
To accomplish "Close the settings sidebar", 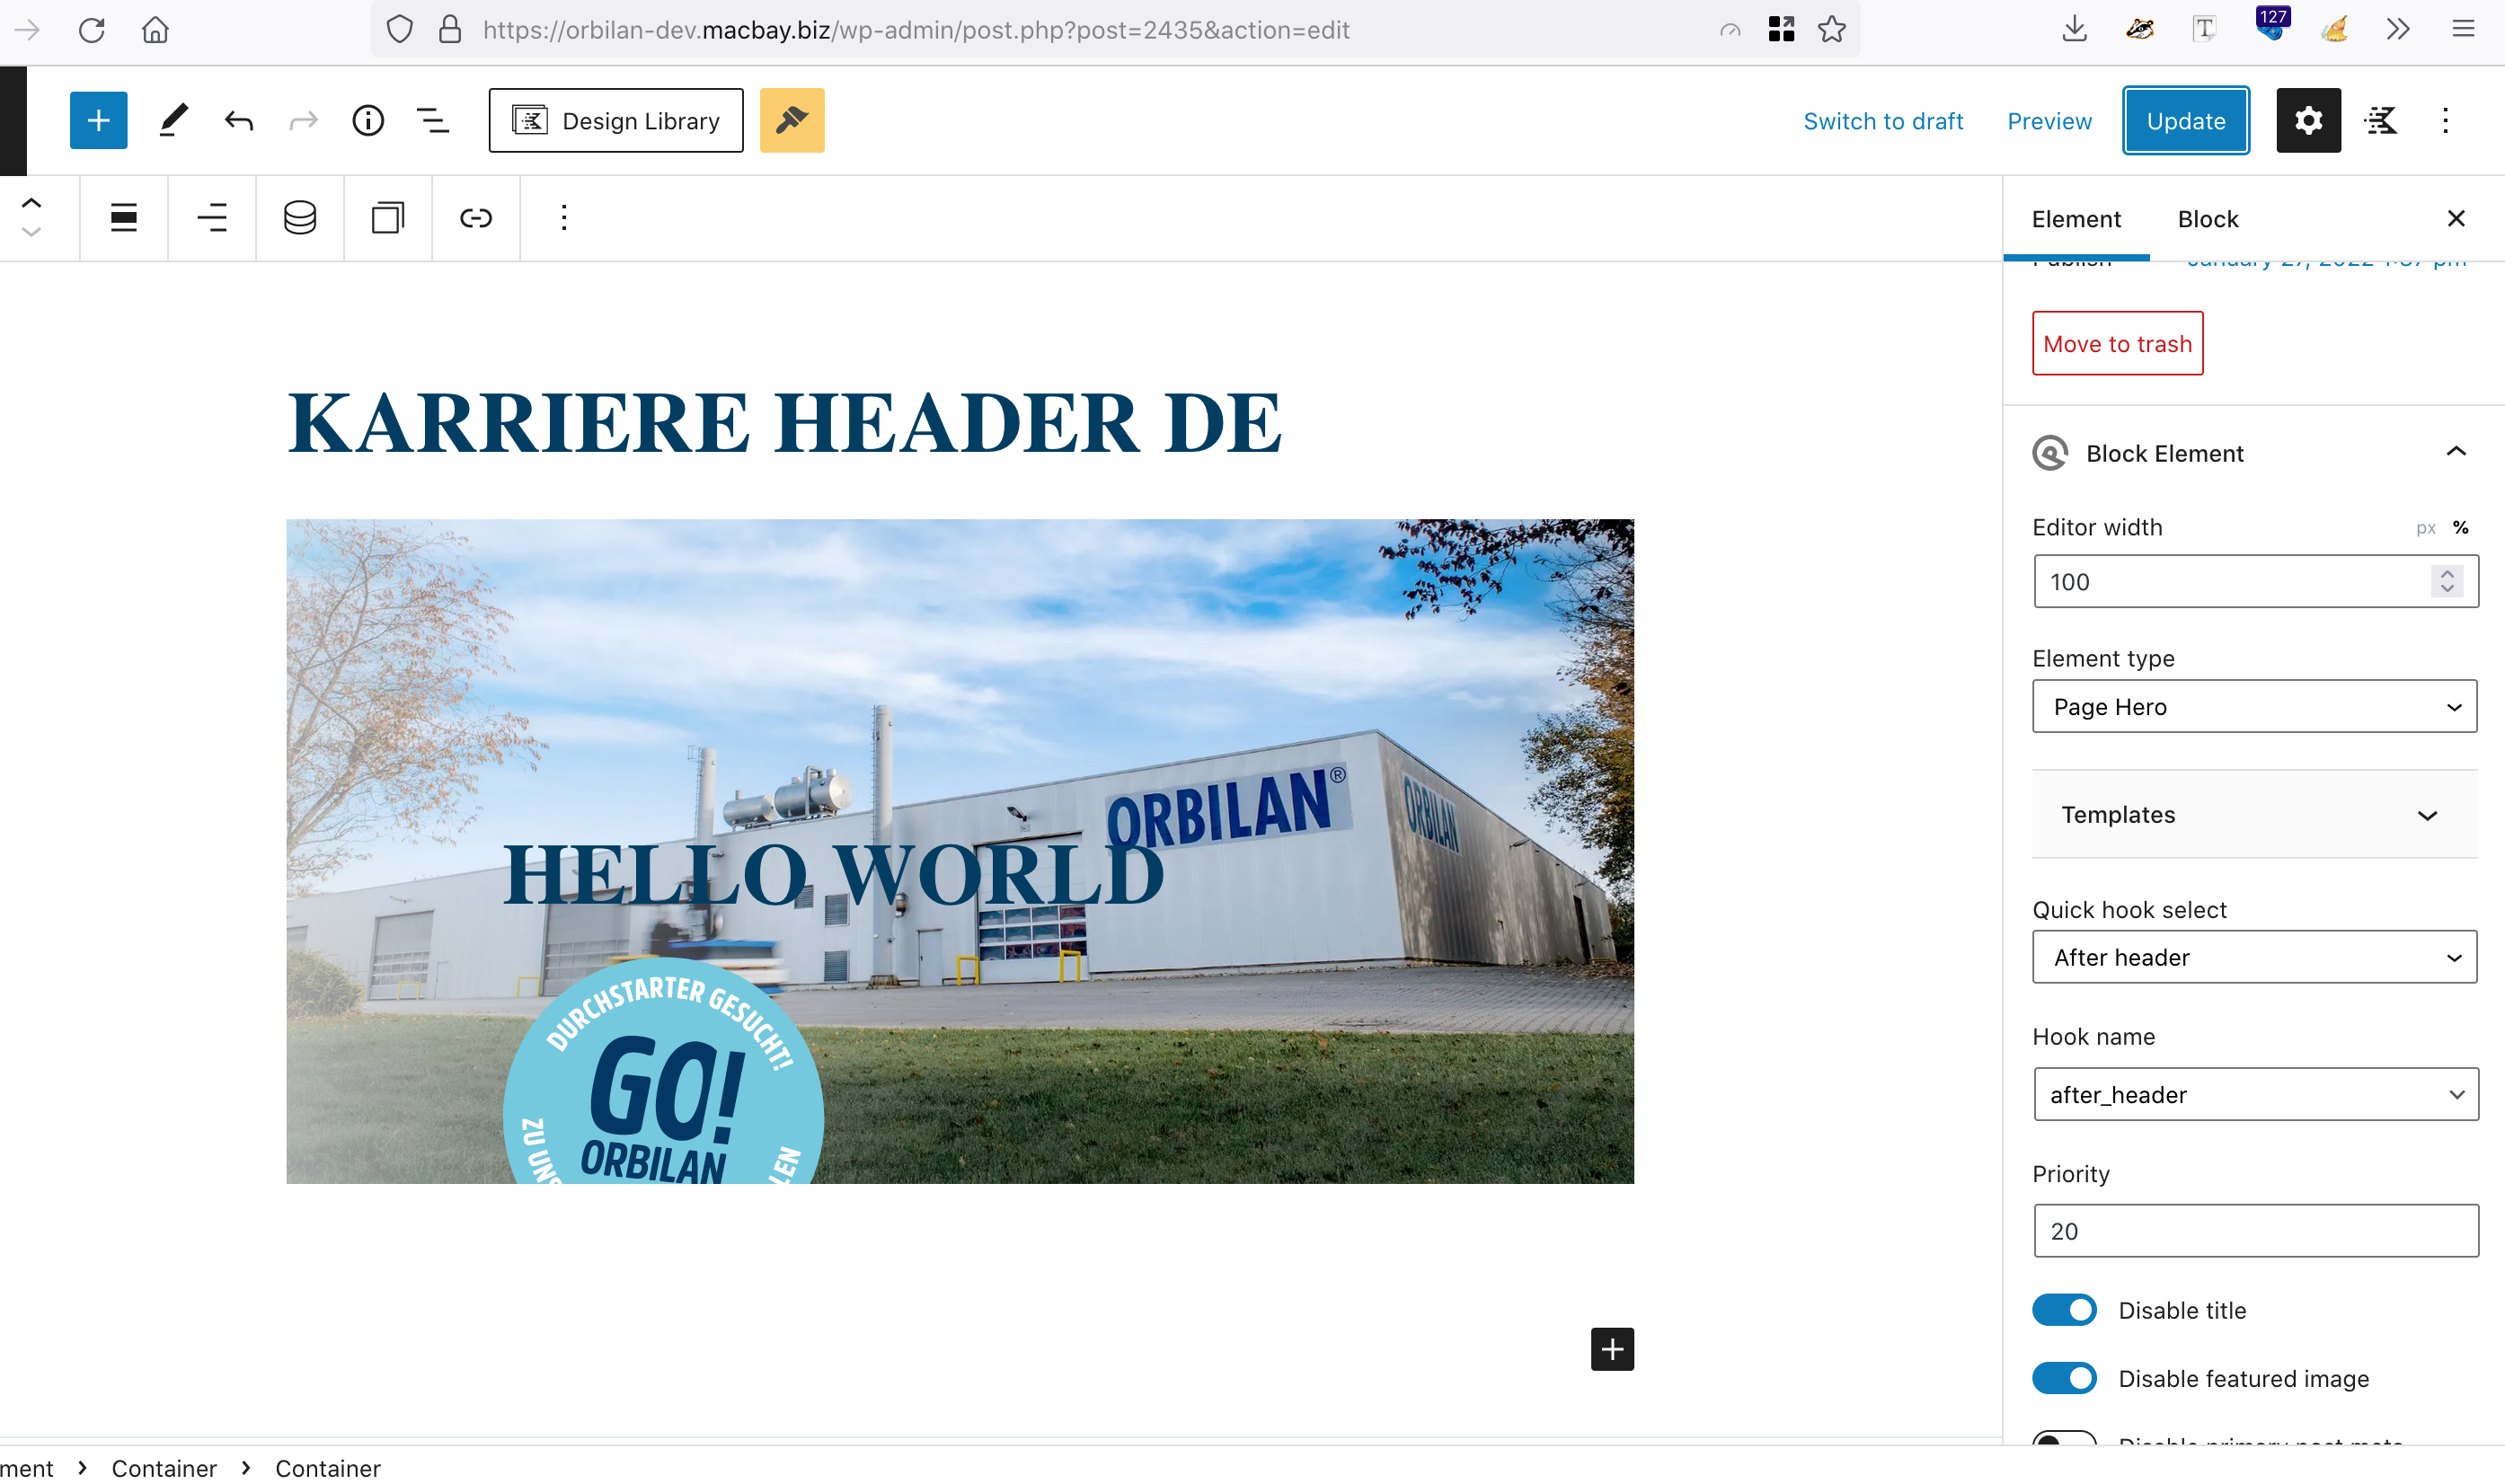I will tap(2456, 219).
